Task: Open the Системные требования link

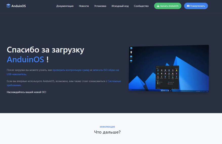Action: click(x=64, y=83)
